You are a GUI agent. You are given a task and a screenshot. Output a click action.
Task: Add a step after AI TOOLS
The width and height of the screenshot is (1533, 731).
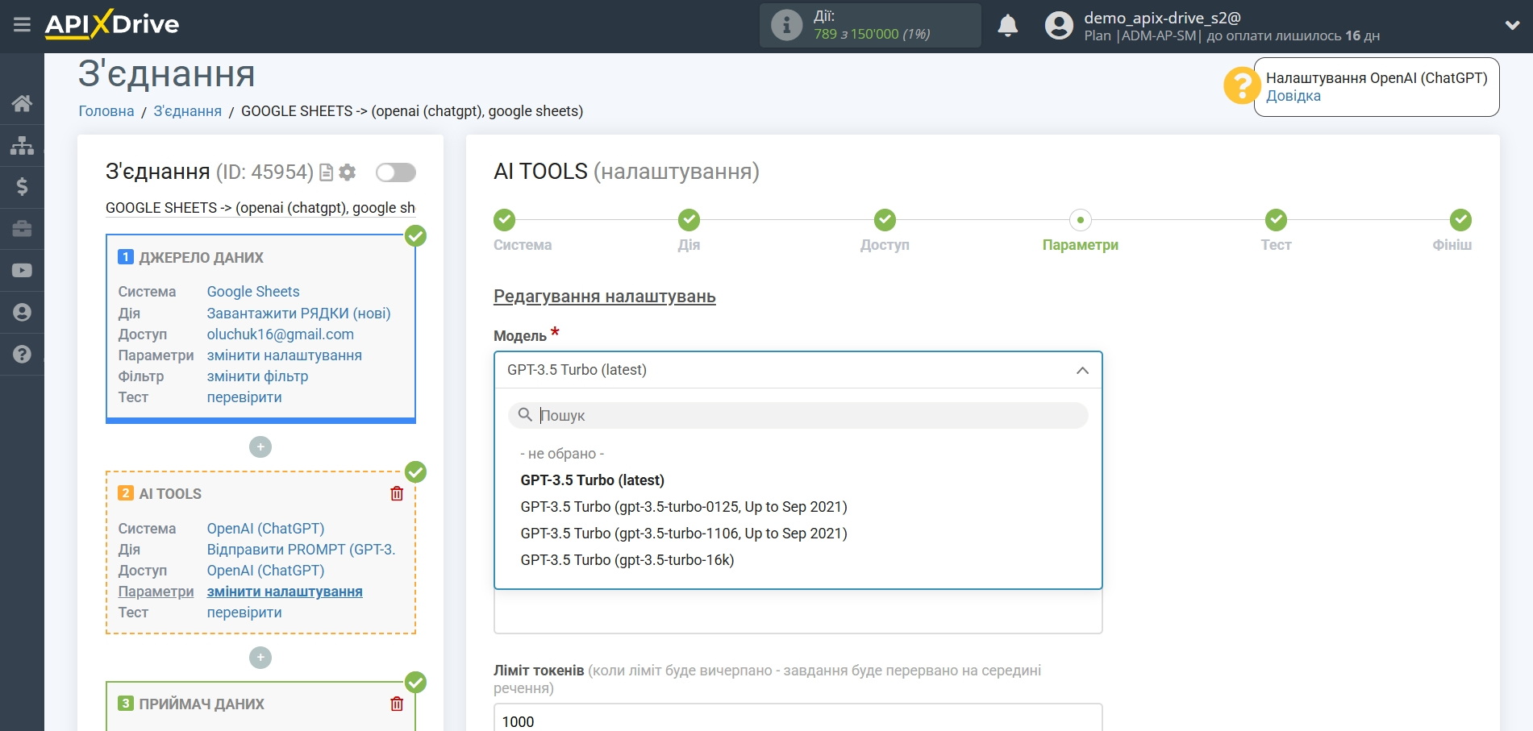click(260, 658)
